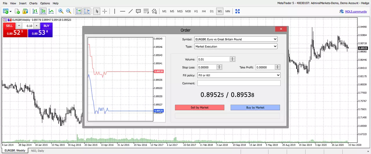The width and height of the screenshot is (371, 154).
Task: Set timeframe to M15
Action: pyautogui.click(x=180, y=11)
